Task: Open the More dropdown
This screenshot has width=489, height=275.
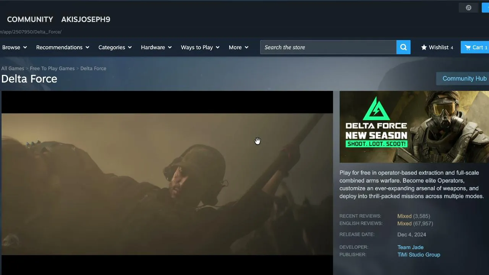Action: click(x=238, y=47)
